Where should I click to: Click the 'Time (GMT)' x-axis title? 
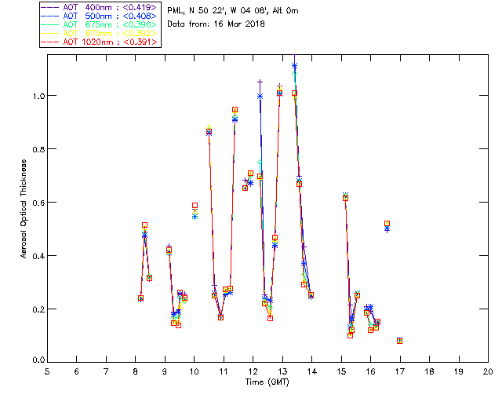tap(267, 382)
